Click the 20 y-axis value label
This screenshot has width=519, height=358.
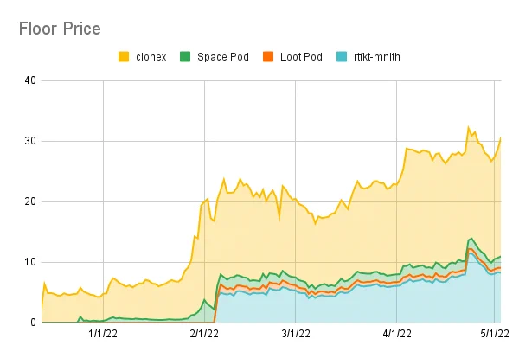click(x=30, y=201)
